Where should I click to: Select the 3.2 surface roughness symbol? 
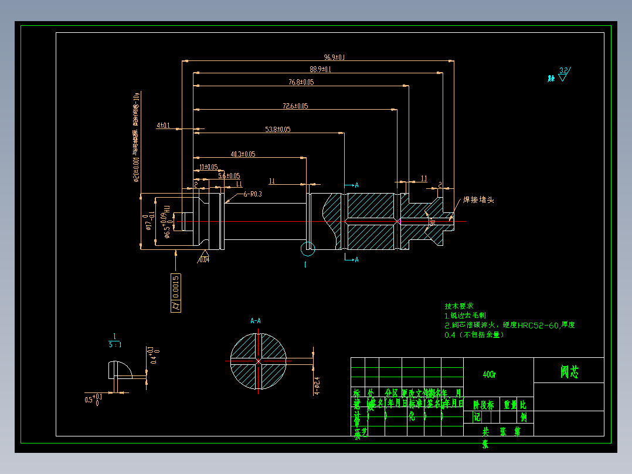(564, 75)
